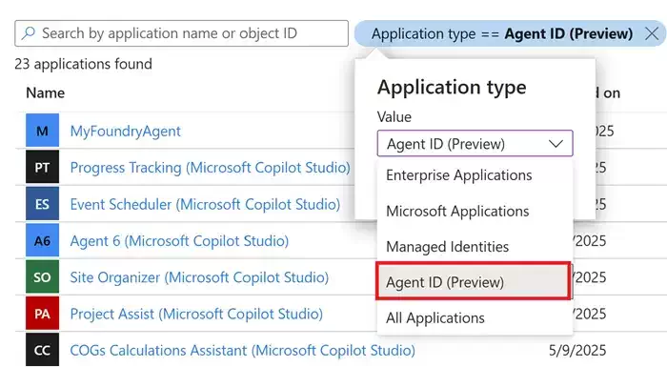The image size is (667, 367).
Task: Click the A6 Agent 6 icon
Action: pyautogui.click(x=42, y=240)
